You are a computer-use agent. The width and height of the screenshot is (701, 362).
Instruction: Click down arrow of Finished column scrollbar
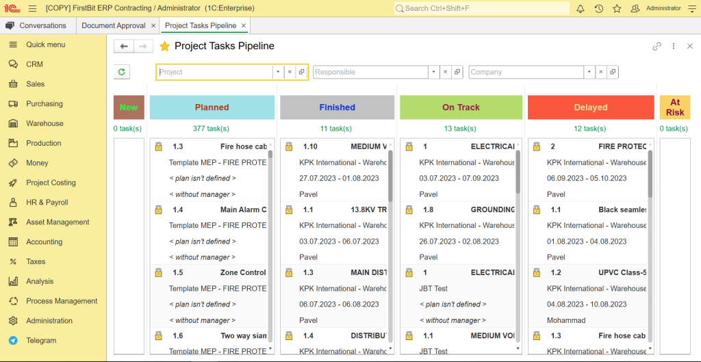(x=390, y=348)
